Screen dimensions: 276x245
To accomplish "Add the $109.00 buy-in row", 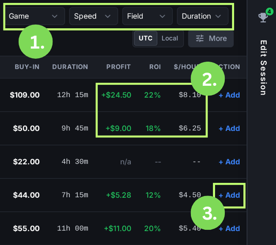I will (x=229, y=95).
